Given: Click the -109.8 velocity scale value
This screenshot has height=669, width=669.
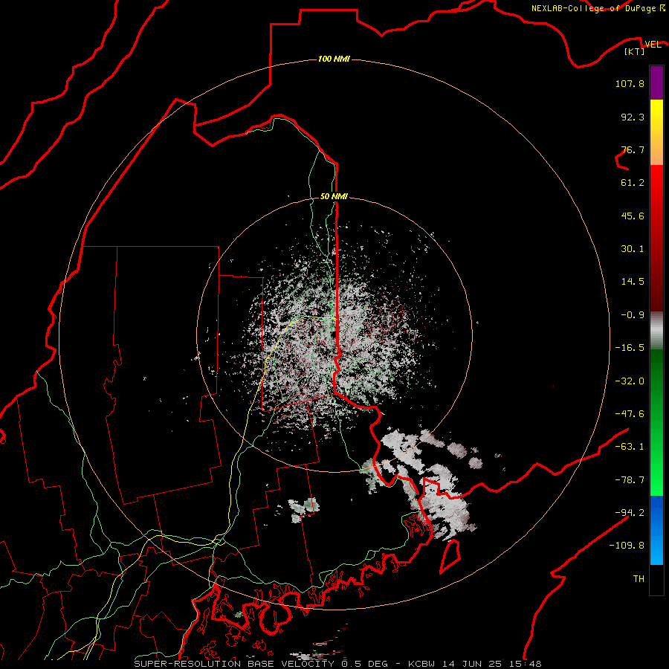Looking at the screenshot, I should pyautogui.click(x=627, y=546).
